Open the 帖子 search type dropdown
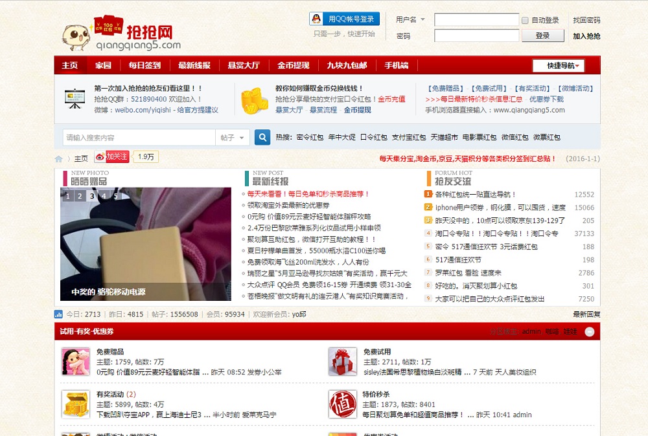648x436 pixels. (x=232, y=137)
